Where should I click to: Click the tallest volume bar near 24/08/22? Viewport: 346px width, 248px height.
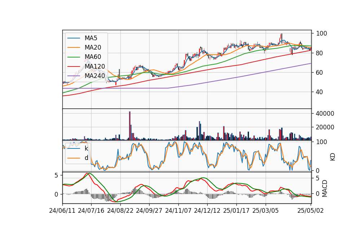(x=130, y=126)
